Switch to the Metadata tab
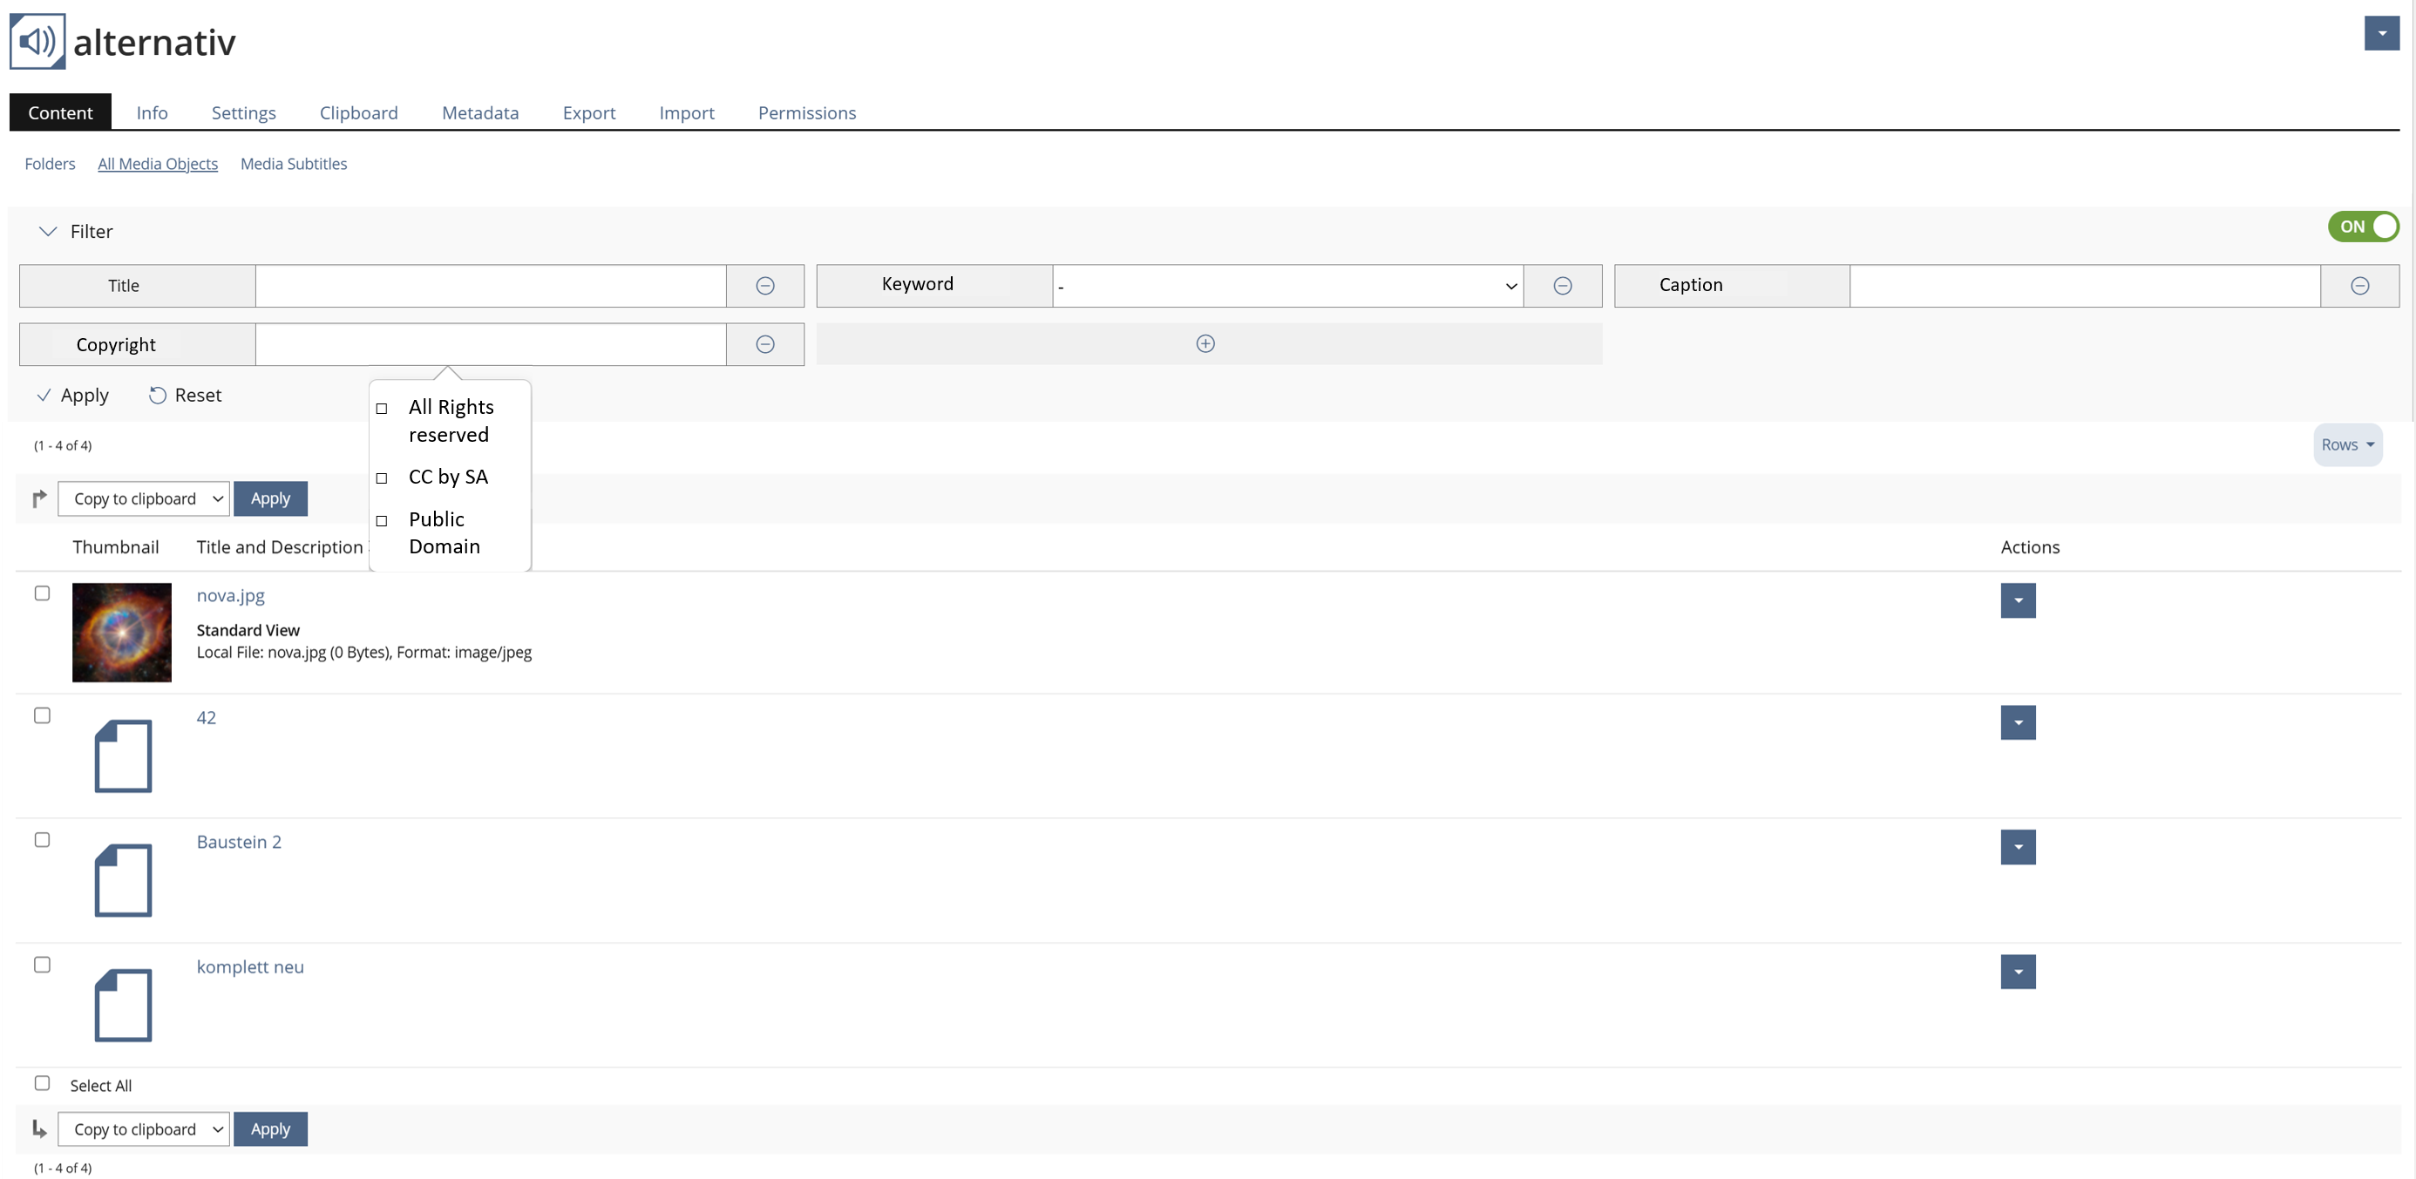 coord(480,112)
